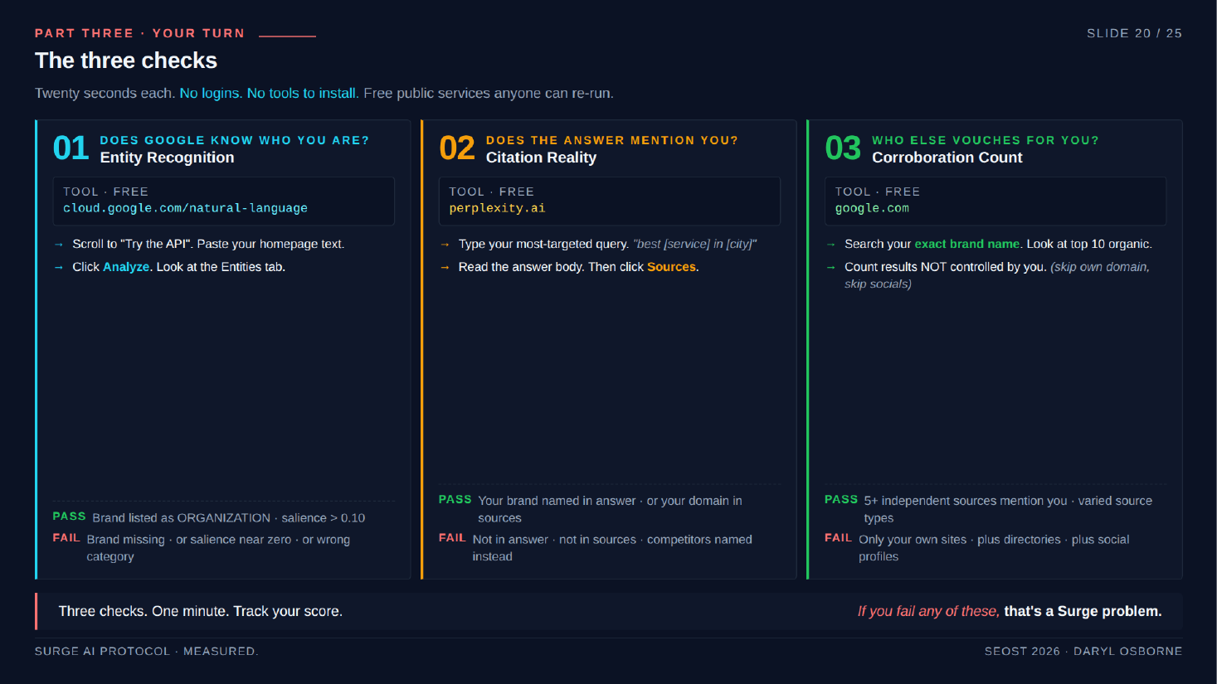Click the "TOOL · FREE" label above perplexity.ai
The image size is (1217, 684).
pos(491,192)
